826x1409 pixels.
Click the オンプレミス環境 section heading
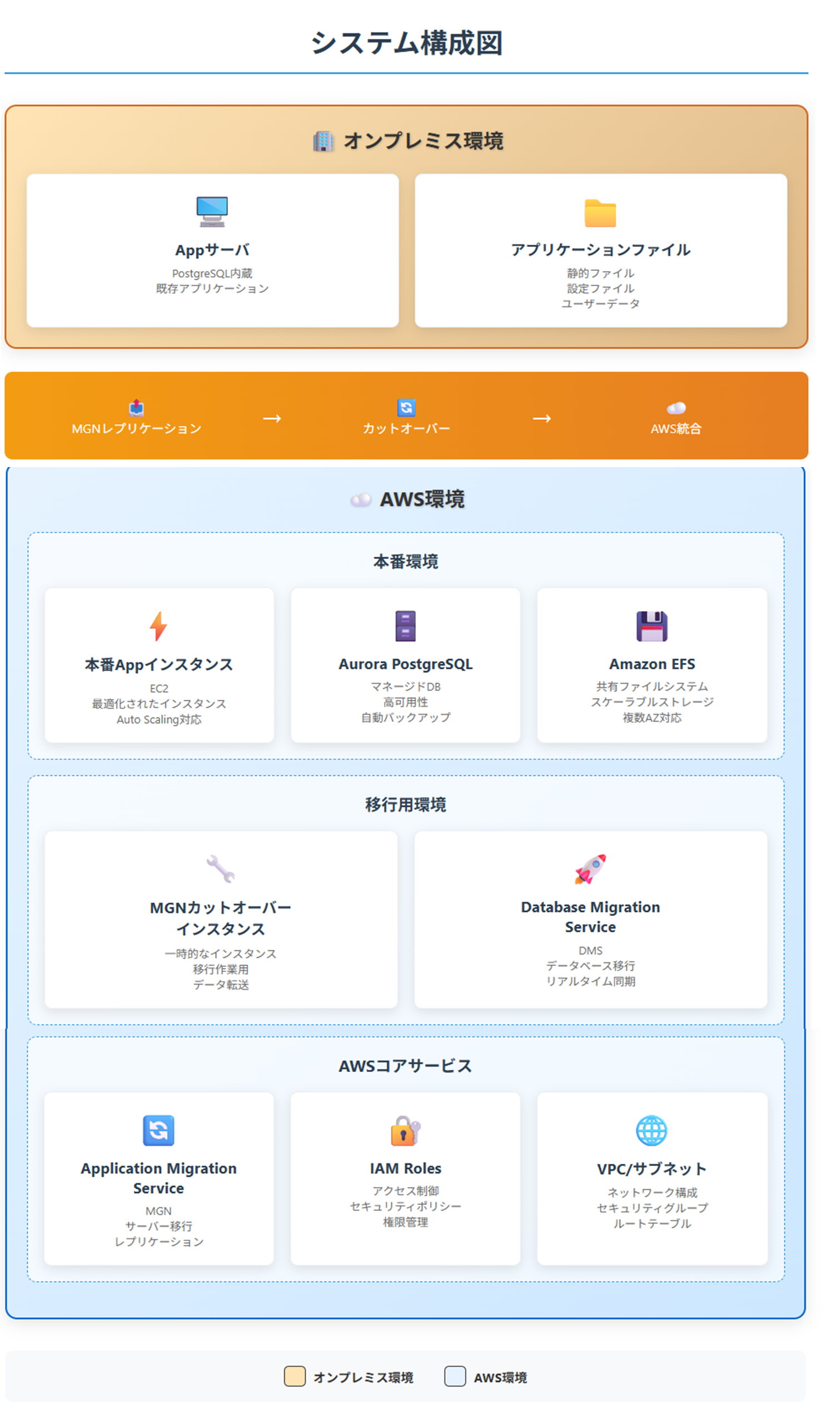(x=424, y=141)
